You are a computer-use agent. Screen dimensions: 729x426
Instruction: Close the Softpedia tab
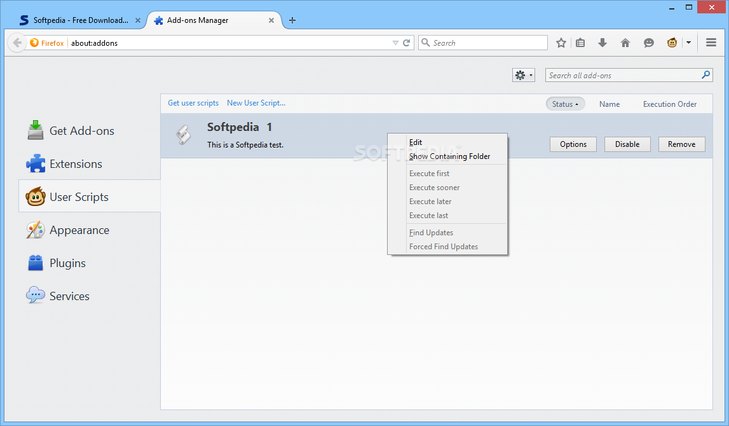point(138,20)
